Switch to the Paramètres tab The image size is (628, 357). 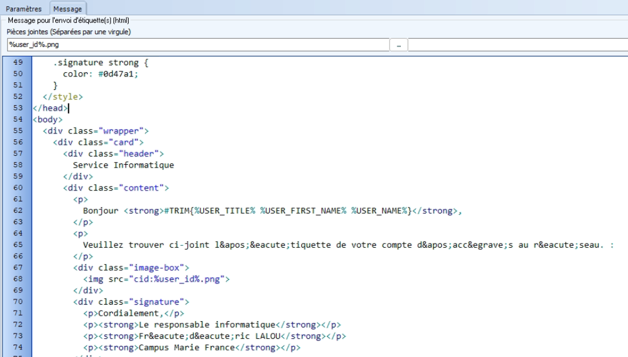coord(23,9)
